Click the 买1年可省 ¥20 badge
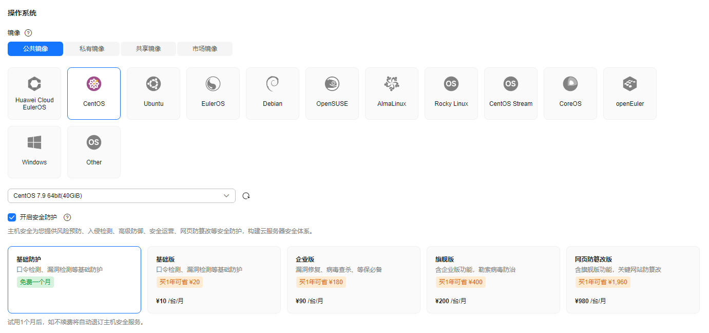This screenshot has height=333, width=709. coord(180,282)
